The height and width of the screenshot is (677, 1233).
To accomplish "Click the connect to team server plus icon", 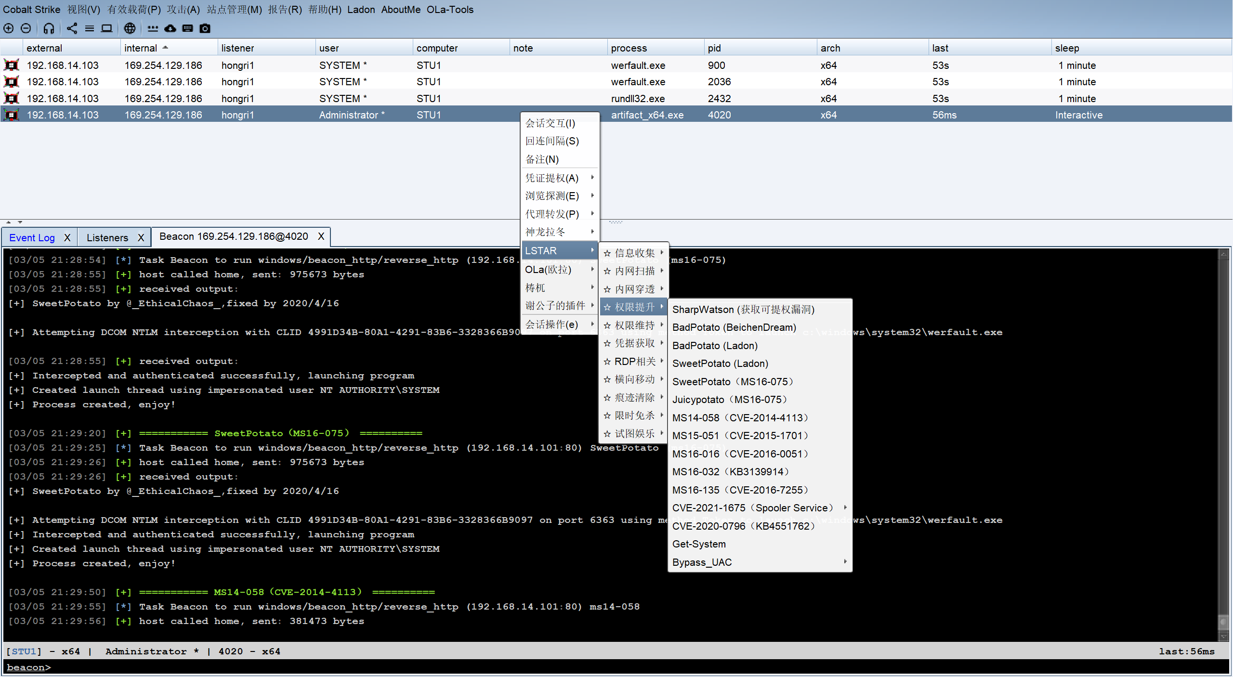I will pos(9,28).
